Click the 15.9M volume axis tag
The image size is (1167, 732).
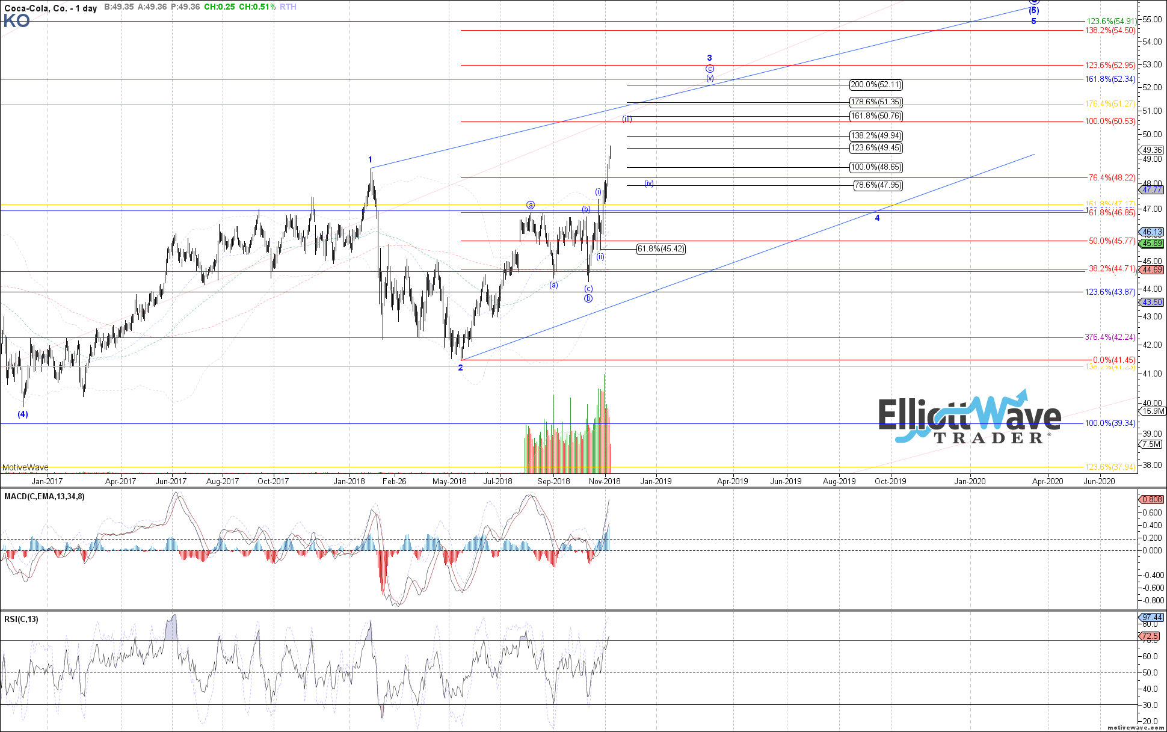point(1153,411)
